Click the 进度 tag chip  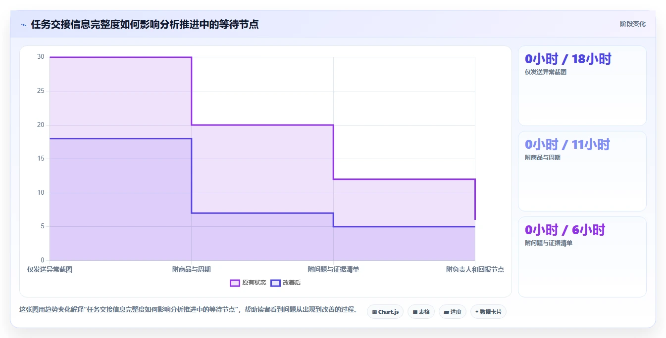[x=453, y=312]
